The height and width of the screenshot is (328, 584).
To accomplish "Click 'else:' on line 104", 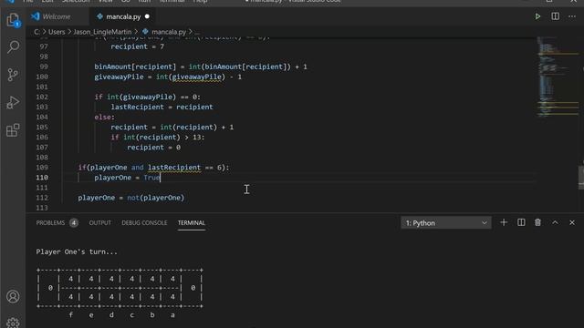I will click(x=104, y=118).
